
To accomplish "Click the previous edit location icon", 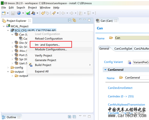I will click(x=81, y=13).
